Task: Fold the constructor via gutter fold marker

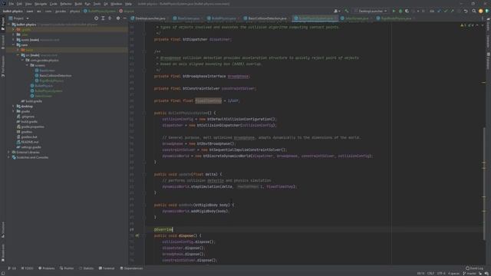Action: (145, 113)
